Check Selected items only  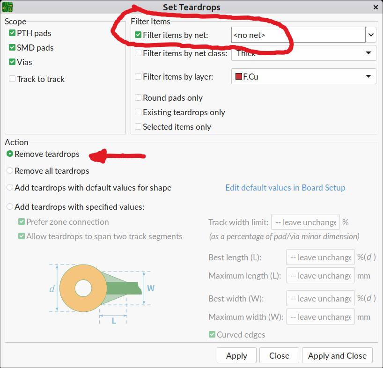tap(138, 126)
